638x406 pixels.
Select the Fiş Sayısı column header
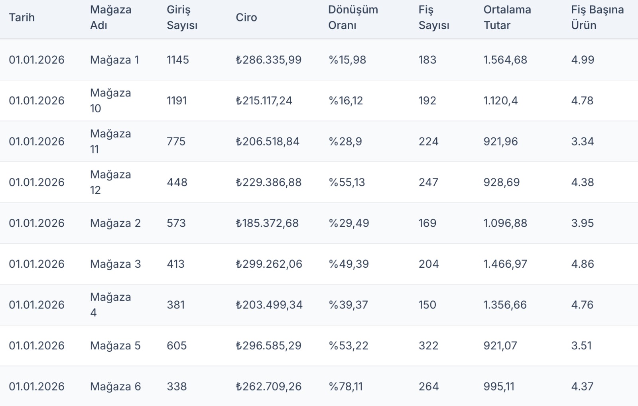pos(433,18)
